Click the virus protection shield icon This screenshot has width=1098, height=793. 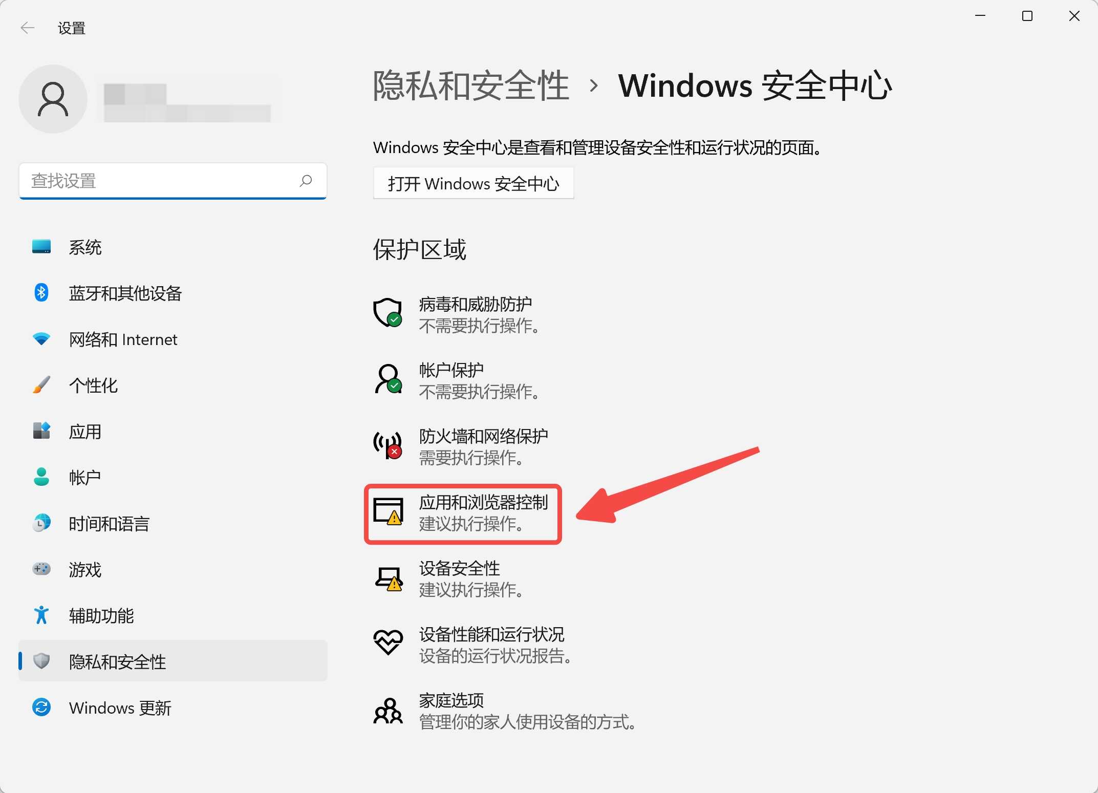coord(387,312)
